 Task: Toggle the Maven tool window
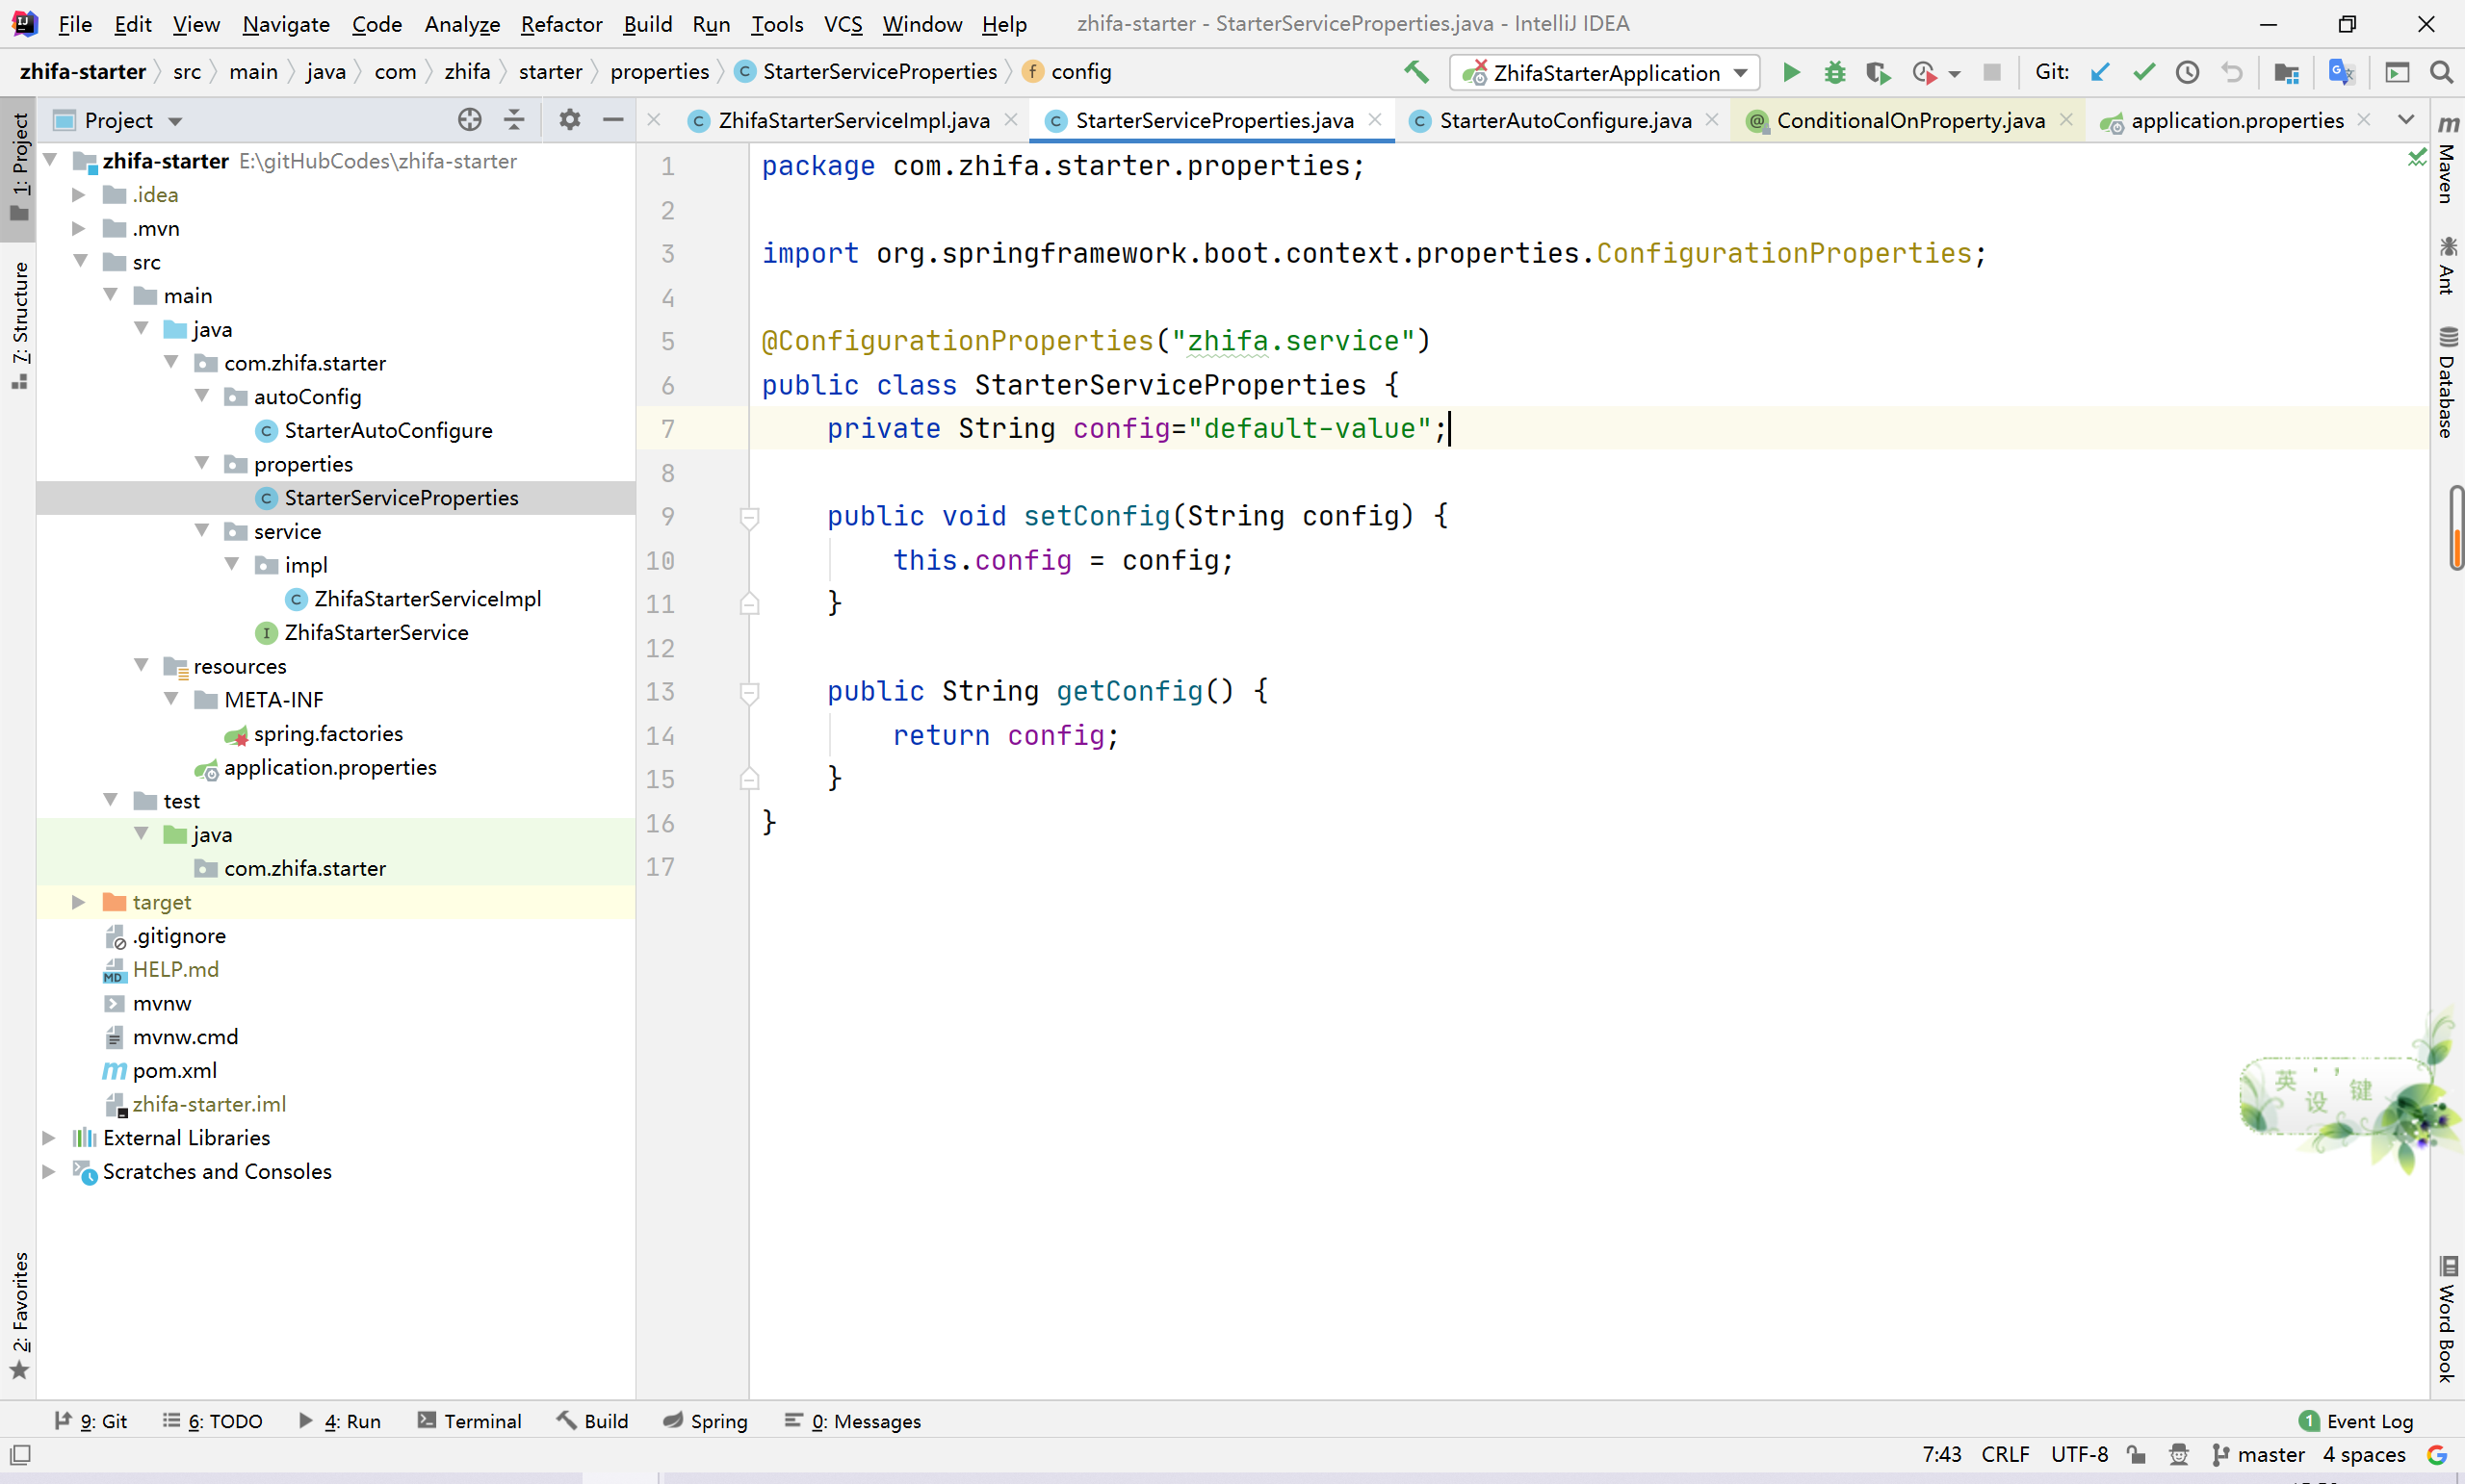click(x=2447, y=160)
